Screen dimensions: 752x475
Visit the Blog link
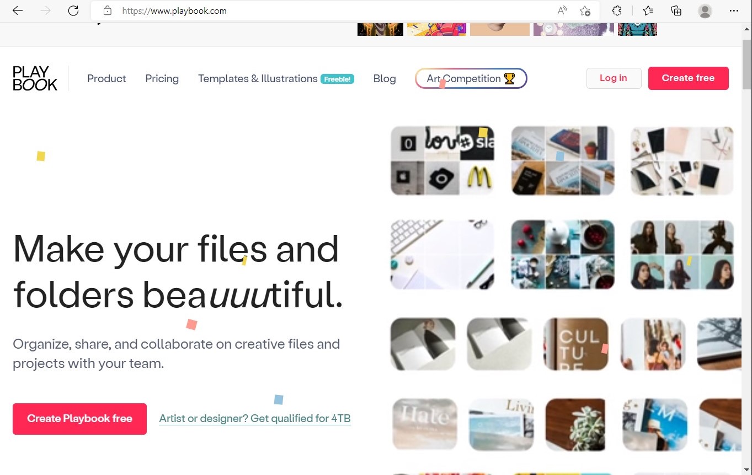(x=385, y=78)
